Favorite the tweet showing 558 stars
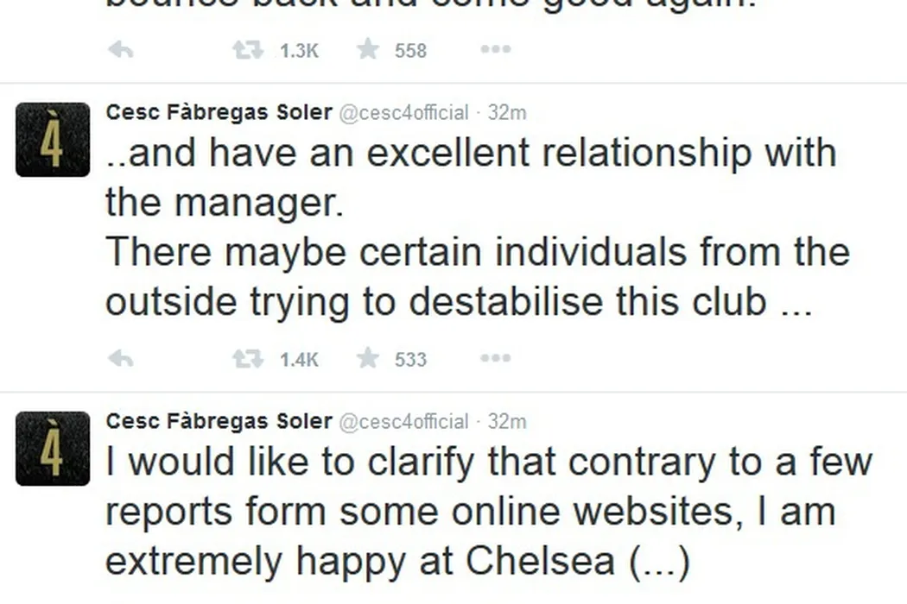 368,50
